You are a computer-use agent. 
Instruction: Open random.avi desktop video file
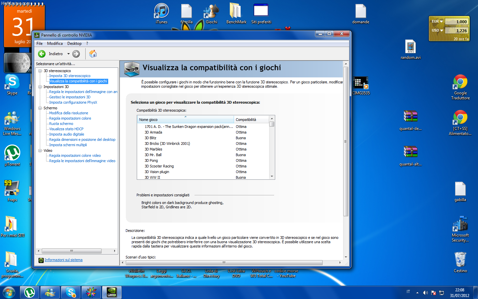click(411, 50)
